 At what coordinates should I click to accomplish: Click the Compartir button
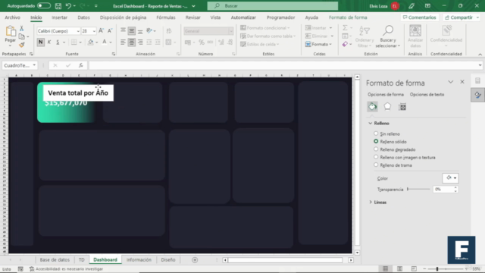coord(461,17)
